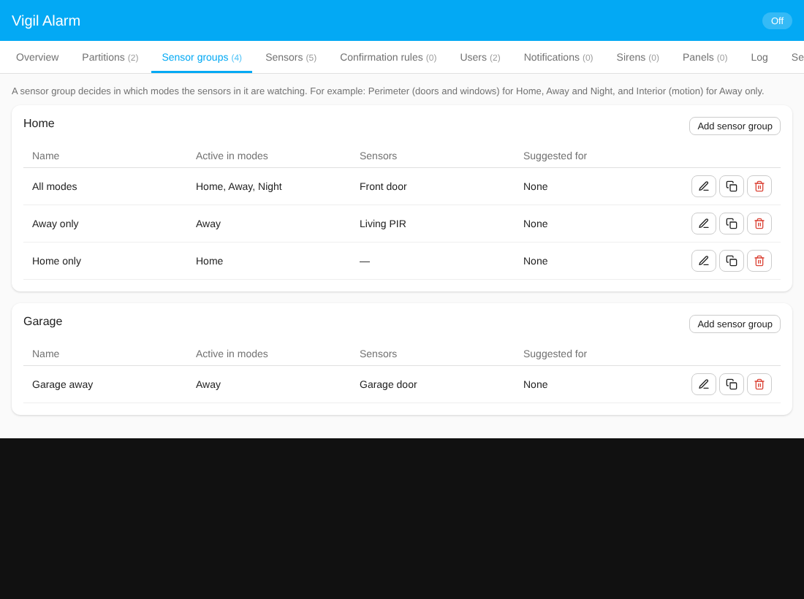Click Name column header in Garage table
The image size is (804, 599).
pos(45,354)
